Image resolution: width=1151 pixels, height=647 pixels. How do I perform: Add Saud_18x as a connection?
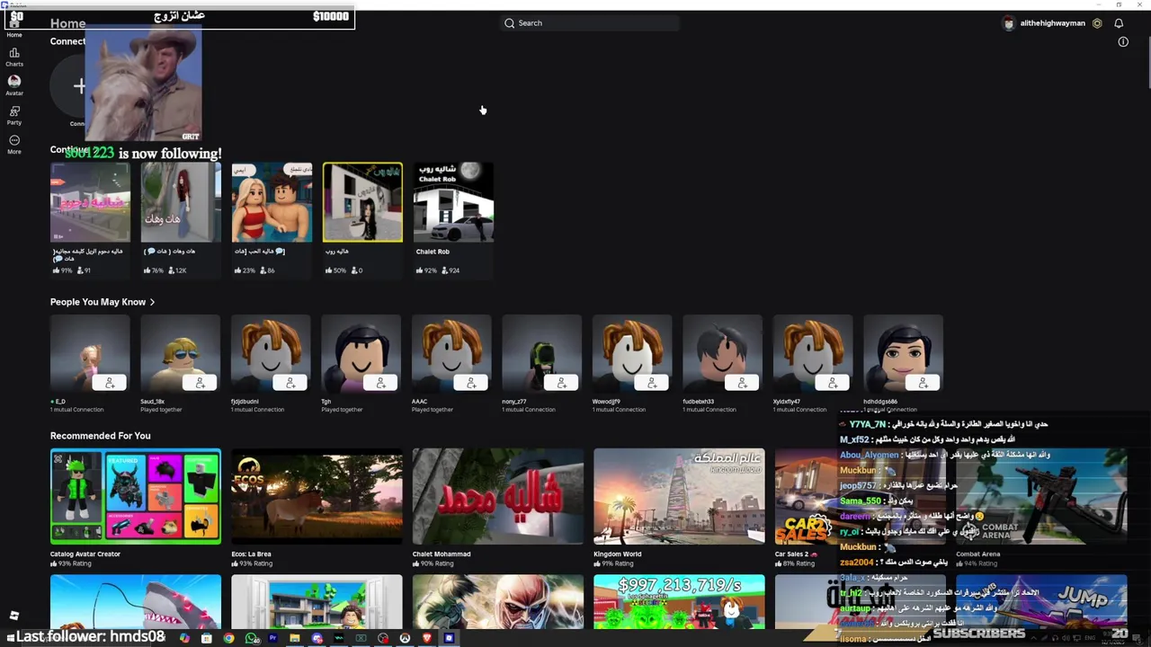pyautogui.click(x=200, y=384)
